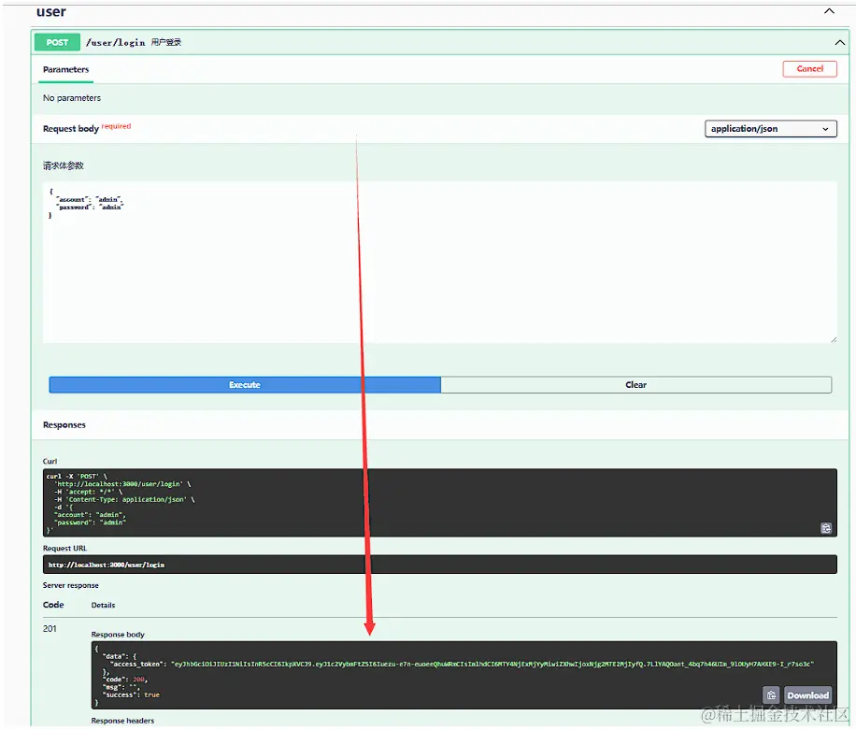
Task: Click the "code": 200 line in response
Action: pyautogui.click(x=125, y=680)
